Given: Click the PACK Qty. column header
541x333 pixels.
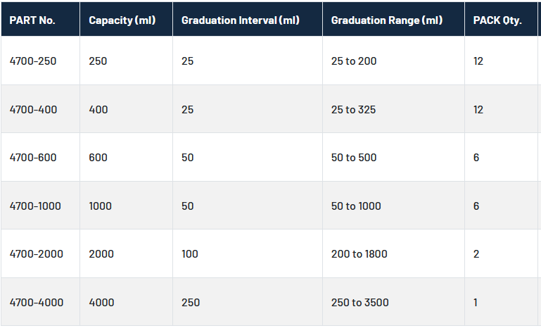Looking at the screenshot, I should click(497, 20).
